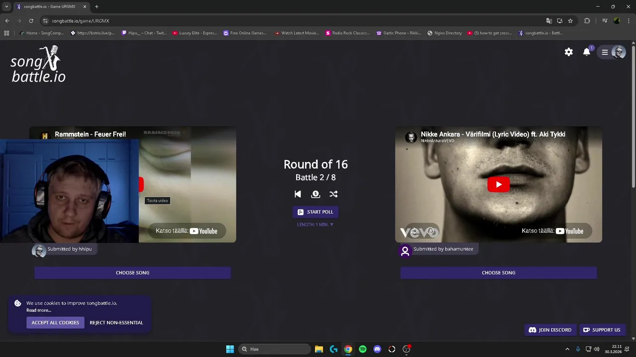The image size is (636, 357).
Task: Play the Nikke Ankara YouTube video
Action: click(498, 184)
